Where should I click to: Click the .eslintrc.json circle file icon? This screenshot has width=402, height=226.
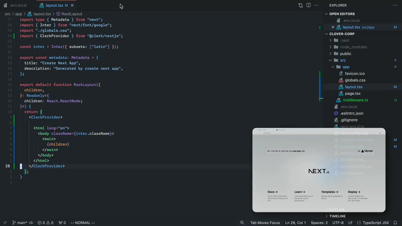336,113
